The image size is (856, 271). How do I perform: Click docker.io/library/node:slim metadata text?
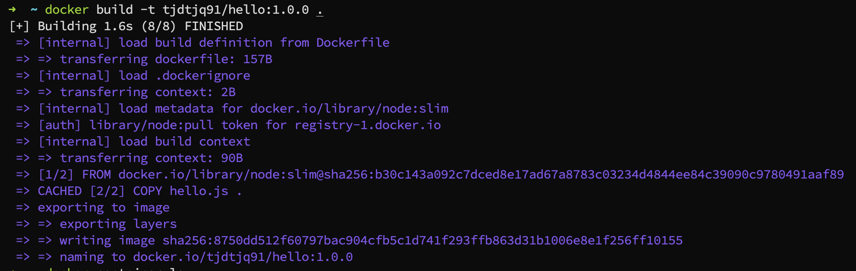click(x=350, y=108)
